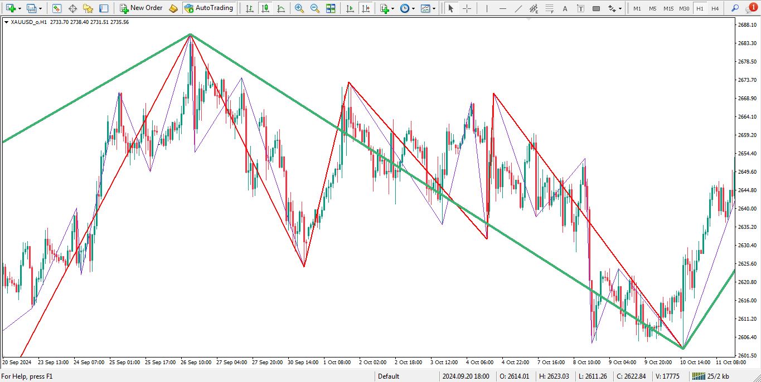761x382 pixels.
Task: Select the Crosshair tool
Action: (x=467, y=8)
